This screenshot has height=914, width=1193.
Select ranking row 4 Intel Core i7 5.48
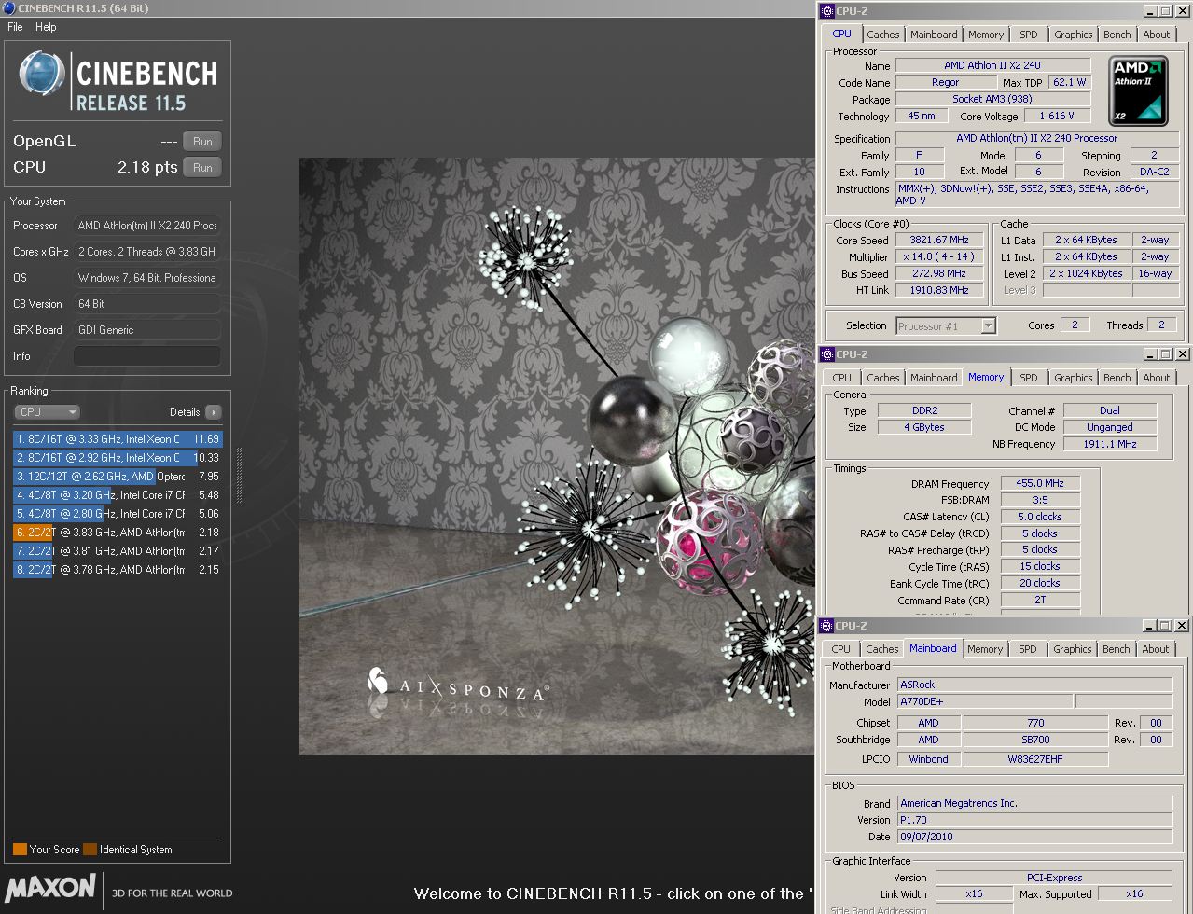pyautogui.click(x=118, y=495)
